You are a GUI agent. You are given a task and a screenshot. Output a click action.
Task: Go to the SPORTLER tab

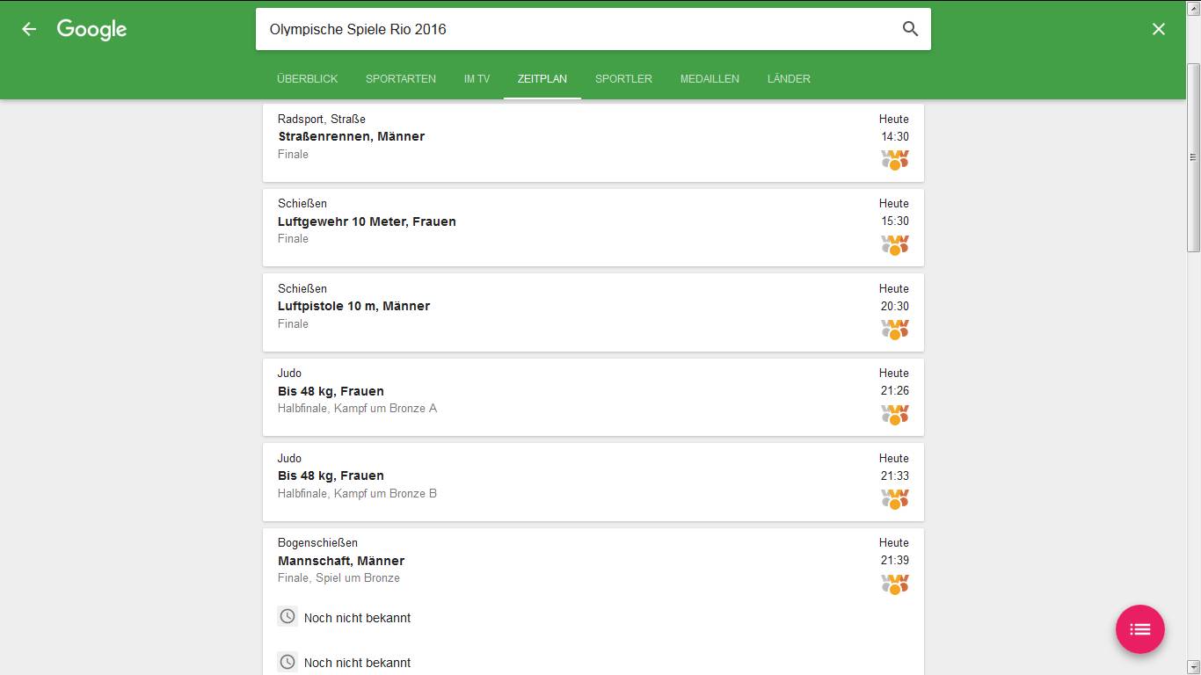(x=623, y=79)
